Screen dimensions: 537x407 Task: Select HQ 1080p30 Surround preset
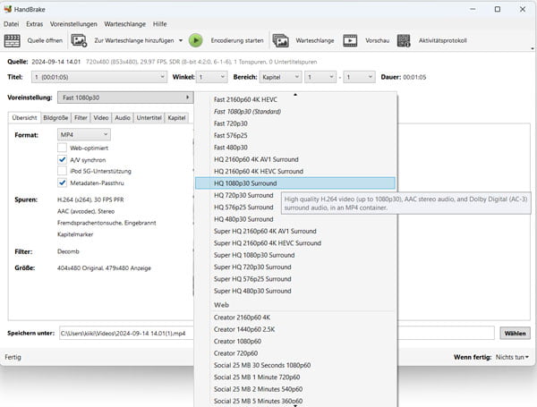[243, 182]
